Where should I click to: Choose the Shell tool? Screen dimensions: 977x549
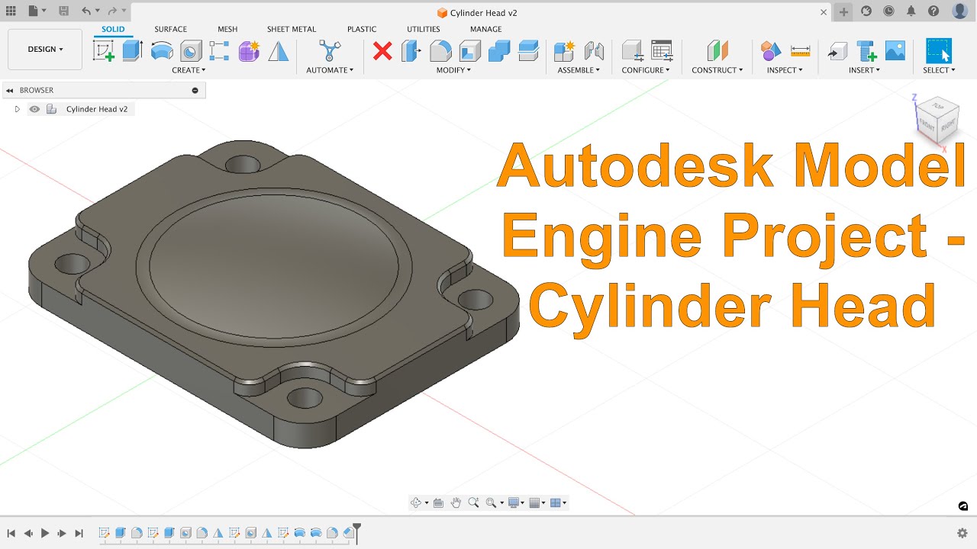point(469,51)
